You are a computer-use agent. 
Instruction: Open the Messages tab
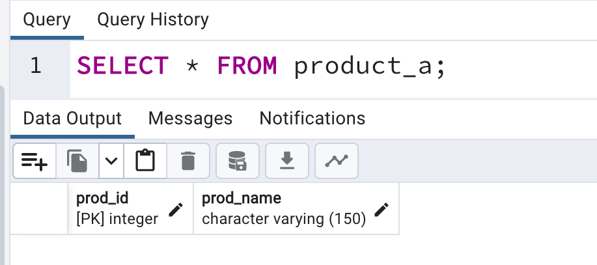(x=190, y=118)
